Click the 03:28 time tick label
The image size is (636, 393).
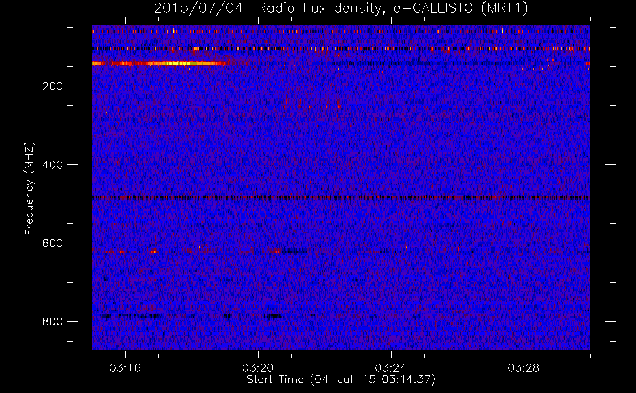[524, 368]
